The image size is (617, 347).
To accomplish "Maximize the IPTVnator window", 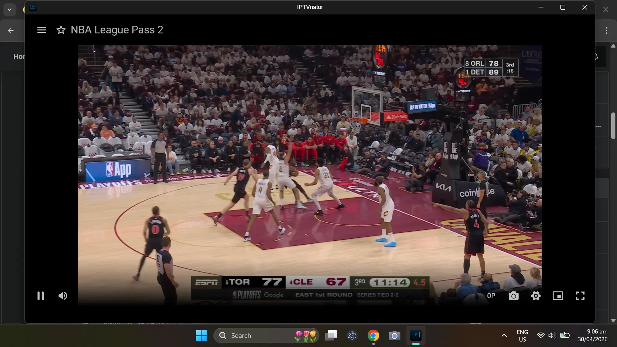I will [x=563, y=7].
